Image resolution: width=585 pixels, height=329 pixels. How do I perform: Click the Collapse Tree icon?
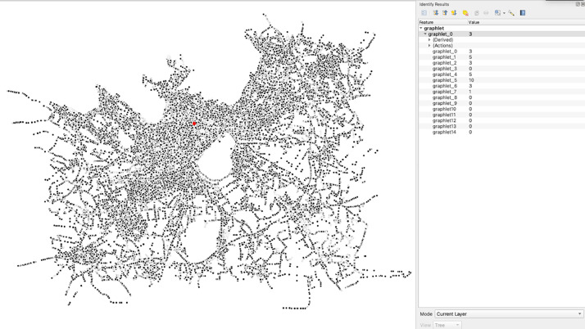(445, 13)
